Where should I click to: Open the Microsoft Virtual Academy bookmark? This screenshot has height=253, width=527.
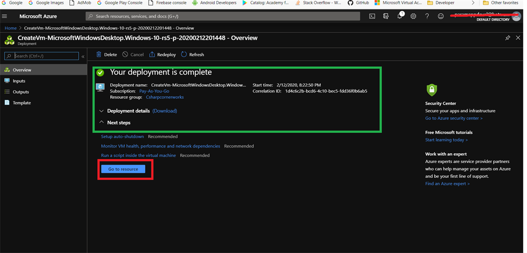pyautogui.click(x=398, y=3)
